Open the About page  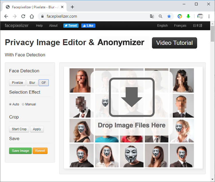point(53,26)
